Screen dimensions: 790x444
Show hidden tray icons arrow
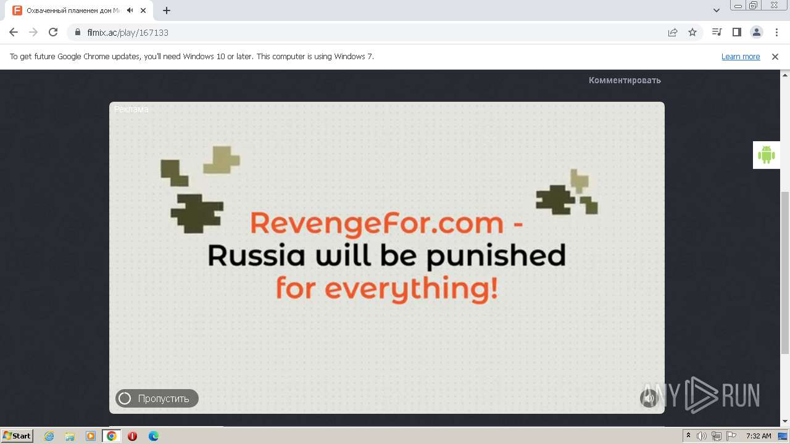[689, 436]
